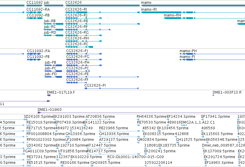This screenshot has height=167, width=245.
Task: Click the feature labeled 496569
Action: [x=208, y=128]
